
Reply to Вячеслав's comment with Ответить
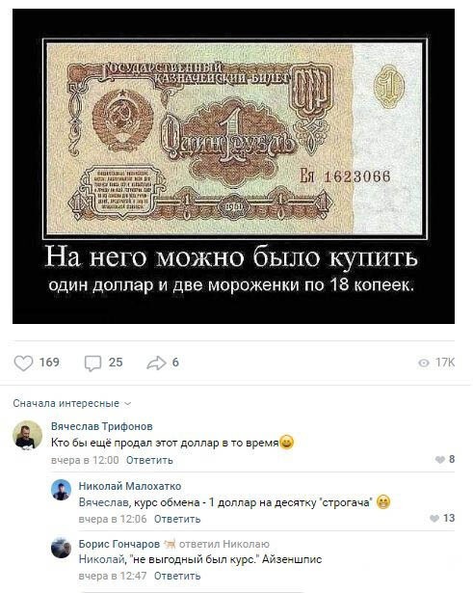click(x=149, y=460)
